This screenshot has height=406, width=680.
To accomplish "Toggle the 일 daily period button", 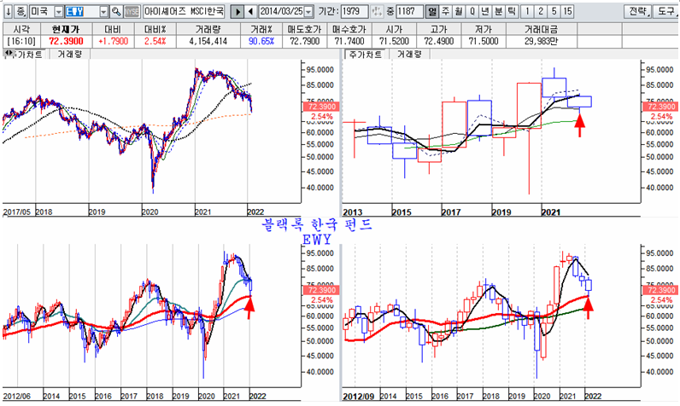I will click(432, 12).
